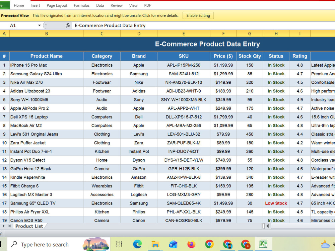The width and height of the screenshot is (335, 251).
Task: Open the PDF ribbon tab
Action: click(x=147, y=5)
